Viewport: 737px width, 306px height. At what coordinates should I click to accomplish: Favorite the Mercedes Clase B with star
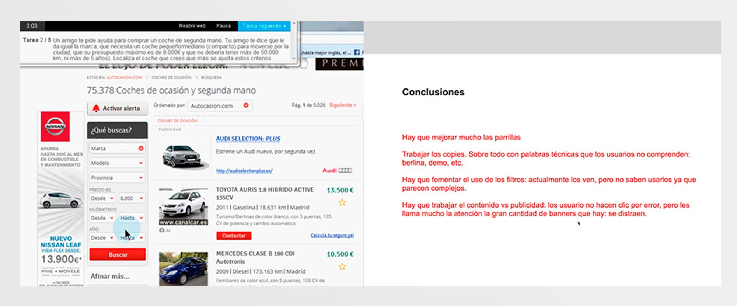click(342, 266)
